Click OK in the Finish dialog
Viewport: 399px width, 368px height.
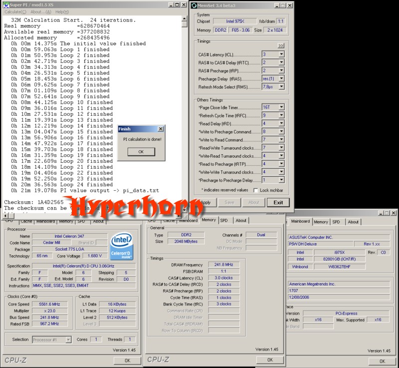[141, 152]
